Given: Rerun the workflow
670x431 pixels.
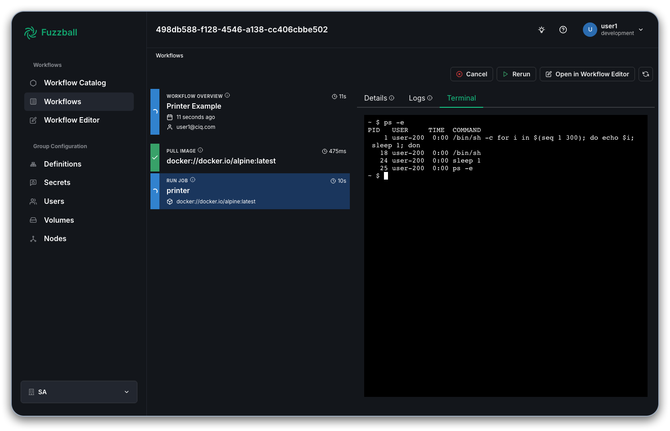Looking at the screenshot, I should 516,74.
